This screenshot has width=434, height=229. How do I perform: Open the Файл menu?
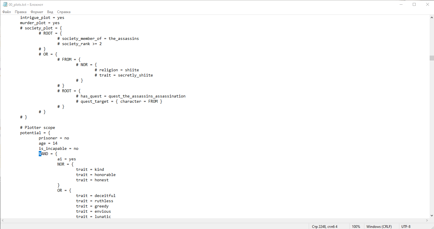coord(6,12)
